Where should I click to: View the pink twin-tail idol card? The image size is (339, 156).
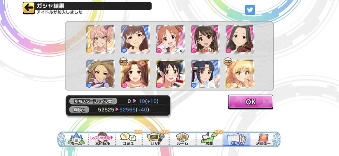click(101, 39)
